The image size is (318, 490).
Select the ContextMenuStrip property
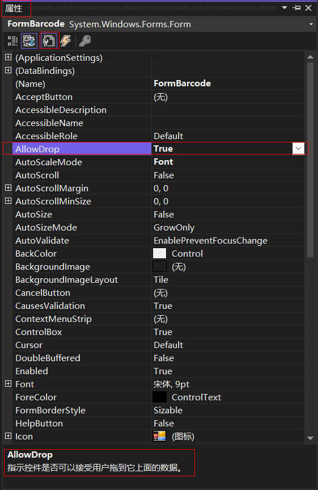[54, 319]
